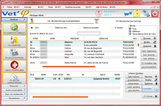161x106 pixels.
Task: Click the animal Salle d'attente button
Action: 134,76
